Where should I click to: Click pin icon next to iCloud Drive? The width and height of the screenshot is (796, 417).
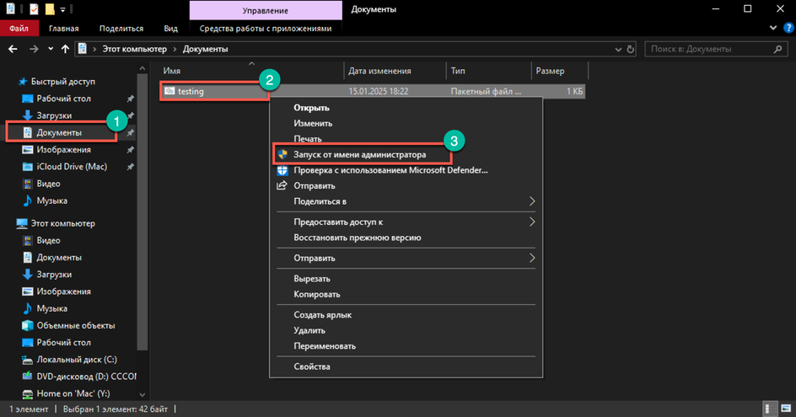click(130, 167)
